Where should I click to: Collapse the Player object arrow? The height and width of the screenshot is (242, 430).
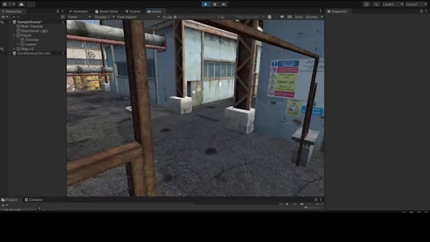pyautogui.click(x=14, y=35)
